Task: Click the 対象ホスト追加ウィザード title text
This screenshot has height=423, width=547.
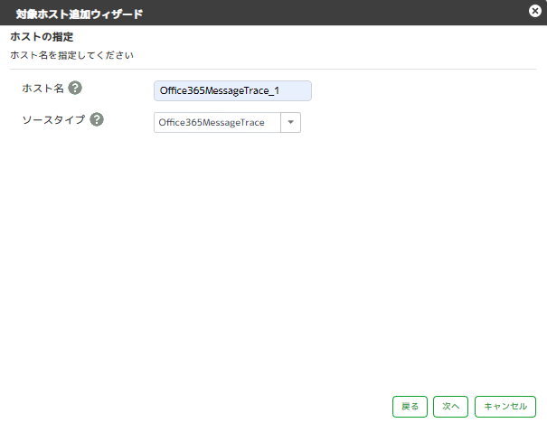Action: coord(80,14)
